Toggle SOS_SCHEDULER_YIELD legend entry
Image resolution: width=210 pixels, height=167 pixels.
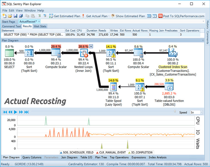point(77,152)
